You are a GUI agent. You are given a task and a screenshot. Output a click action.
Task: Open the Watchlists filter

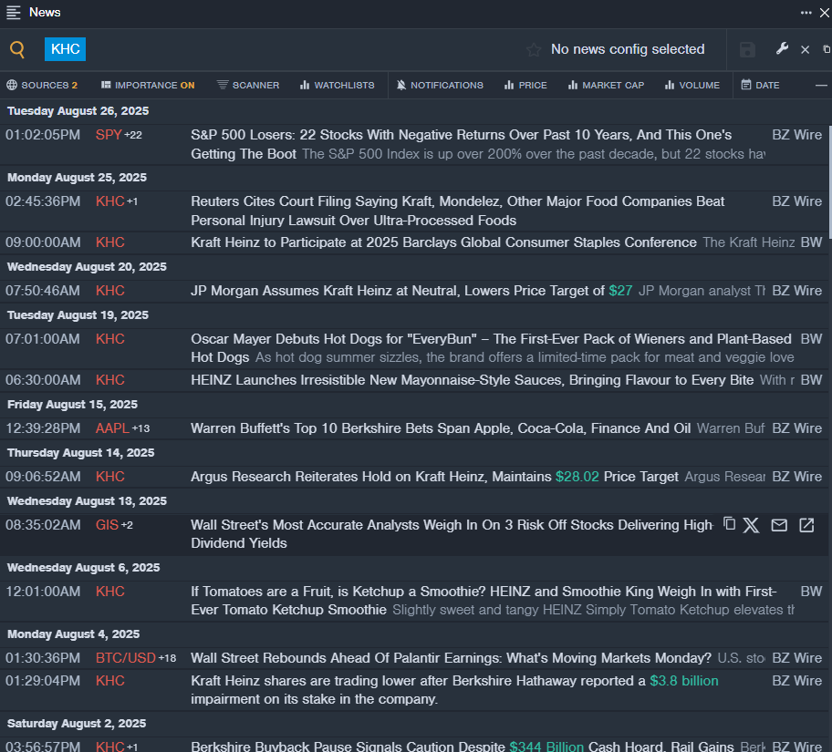point(337,86)
